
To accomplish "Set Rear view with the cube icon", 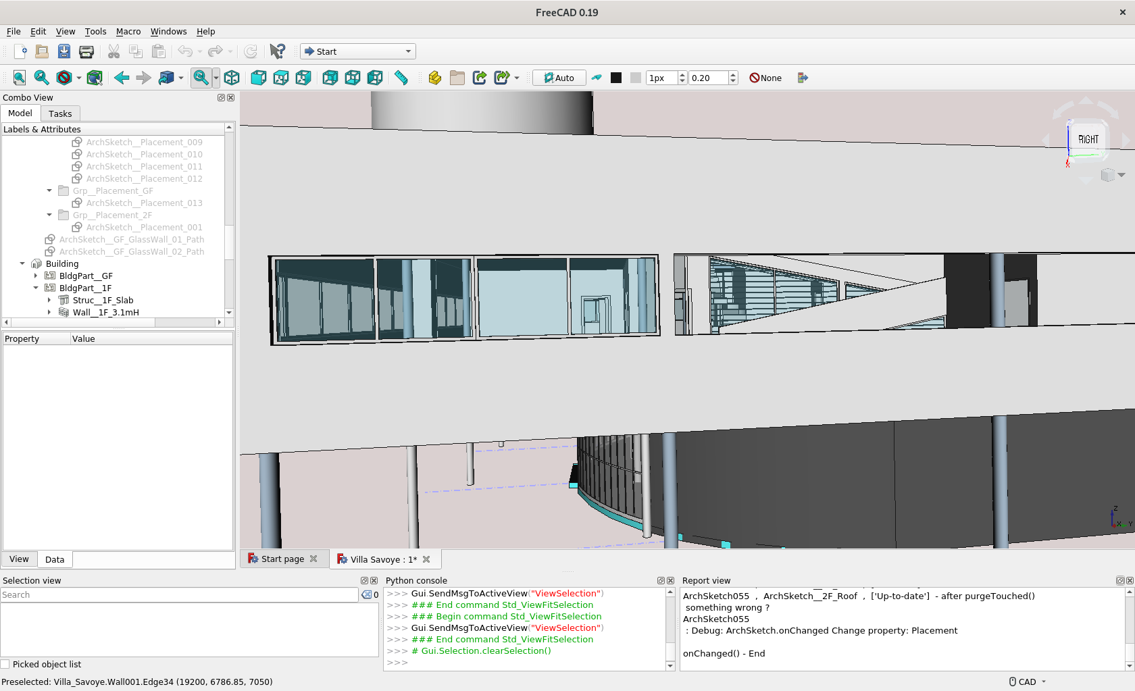I will [330, 78].
